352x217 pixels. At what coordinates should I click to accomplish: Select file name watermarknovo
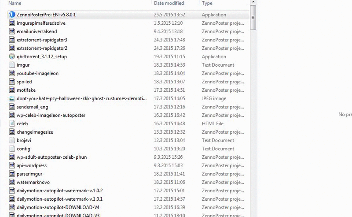click(33, 182)
